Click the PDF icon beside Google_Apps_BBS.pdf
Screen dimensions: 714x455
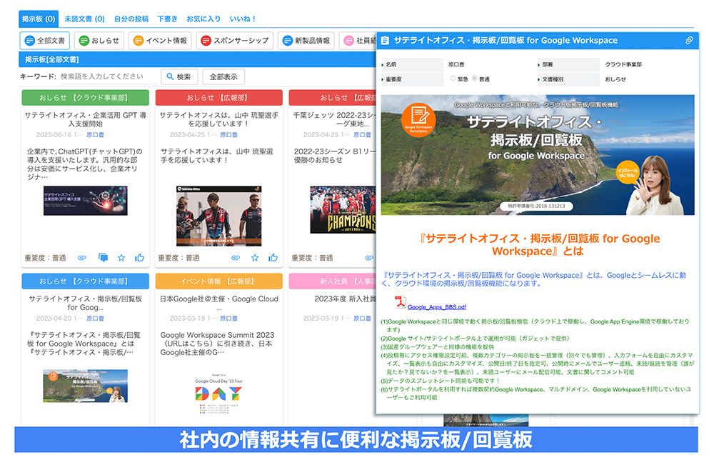coord(401,302)
